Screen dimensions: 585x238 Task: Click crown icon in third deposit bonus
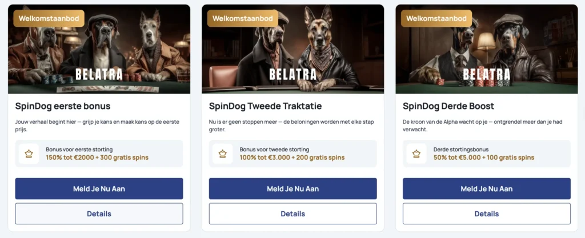click(416, 154)
